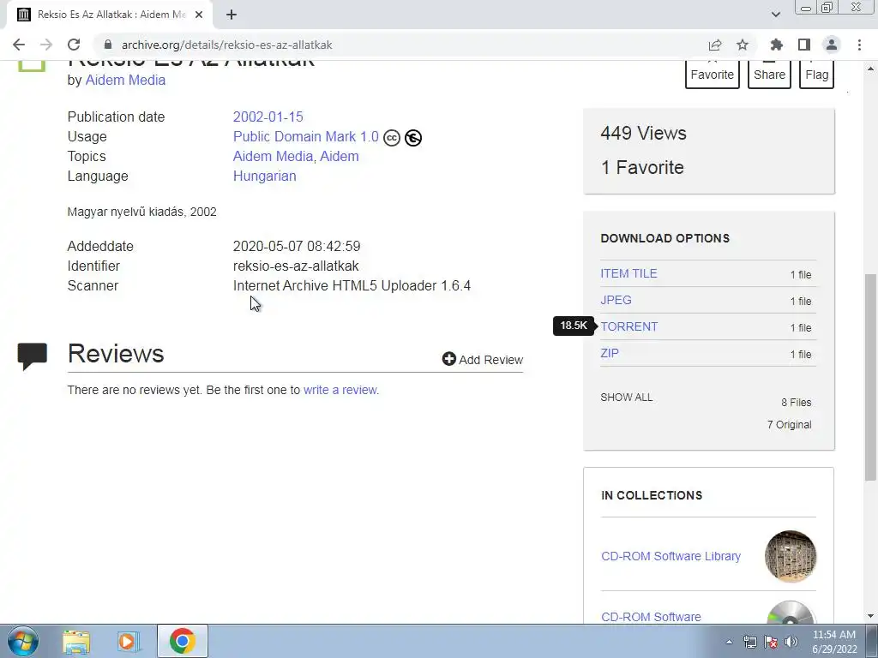Select the Reksio Es Az Allatkak tab

(110, 15)
